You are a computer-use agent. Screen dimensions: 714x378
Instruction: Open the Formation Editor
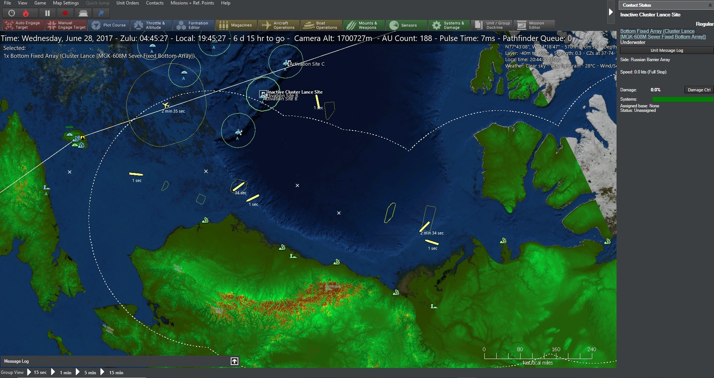tap(193, 25)
